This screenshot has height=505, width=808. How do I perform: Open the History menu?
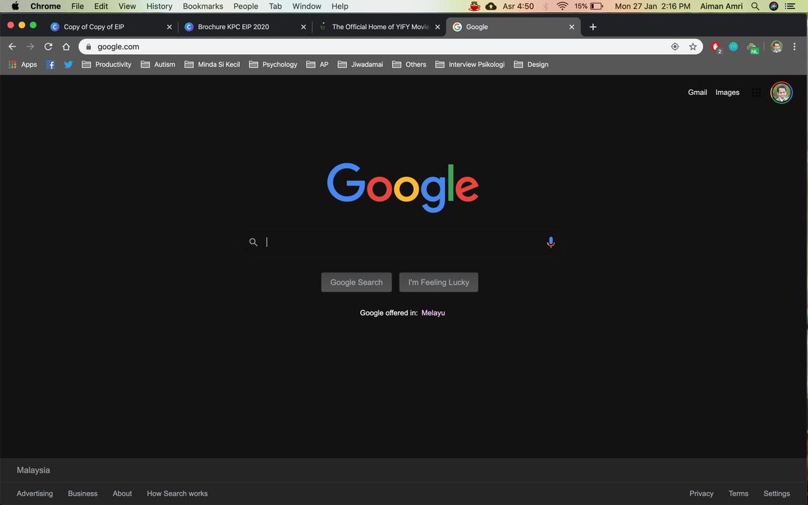160,6
